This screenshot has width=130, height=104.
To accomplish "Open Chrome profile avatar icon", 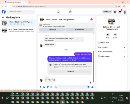I will pos(124,6).
